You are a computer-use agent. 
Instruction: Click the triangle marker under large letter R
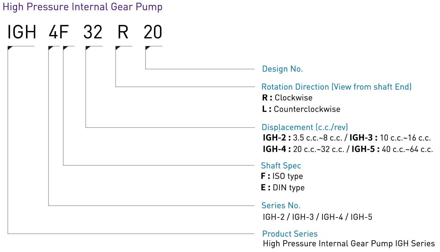point(117,48)
